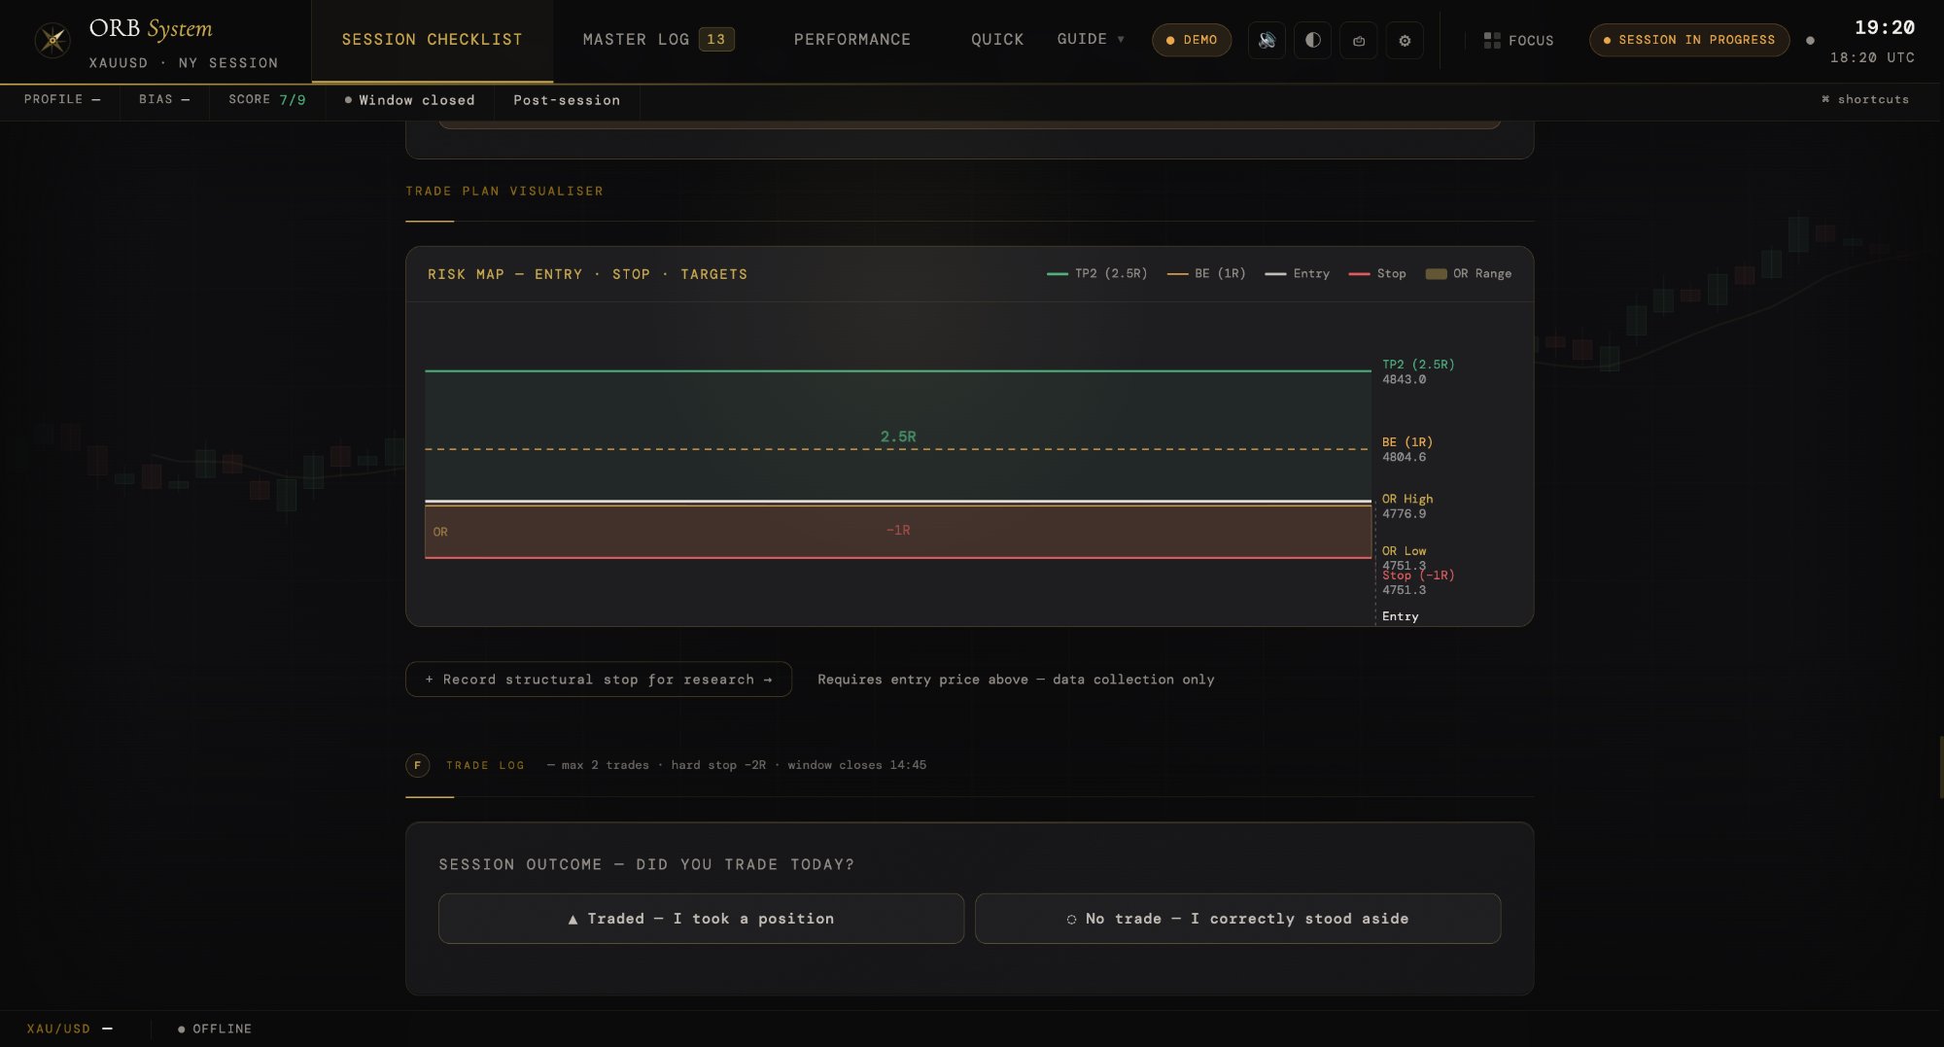1944x1047 pixels.
Task: Click the ORB System compass logo
Action: tap(52, 41)
